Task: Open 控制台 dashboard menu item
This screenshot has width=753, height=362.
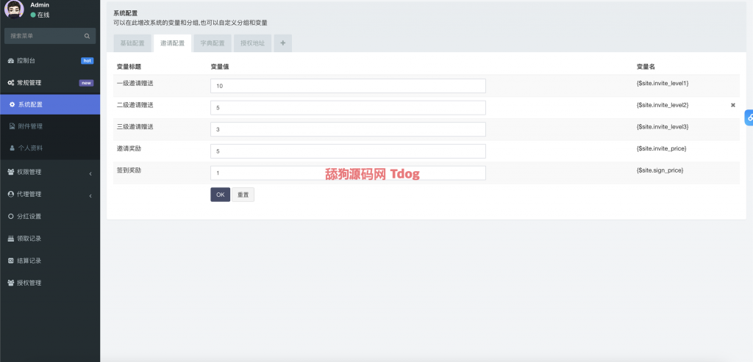Action: 26,60
